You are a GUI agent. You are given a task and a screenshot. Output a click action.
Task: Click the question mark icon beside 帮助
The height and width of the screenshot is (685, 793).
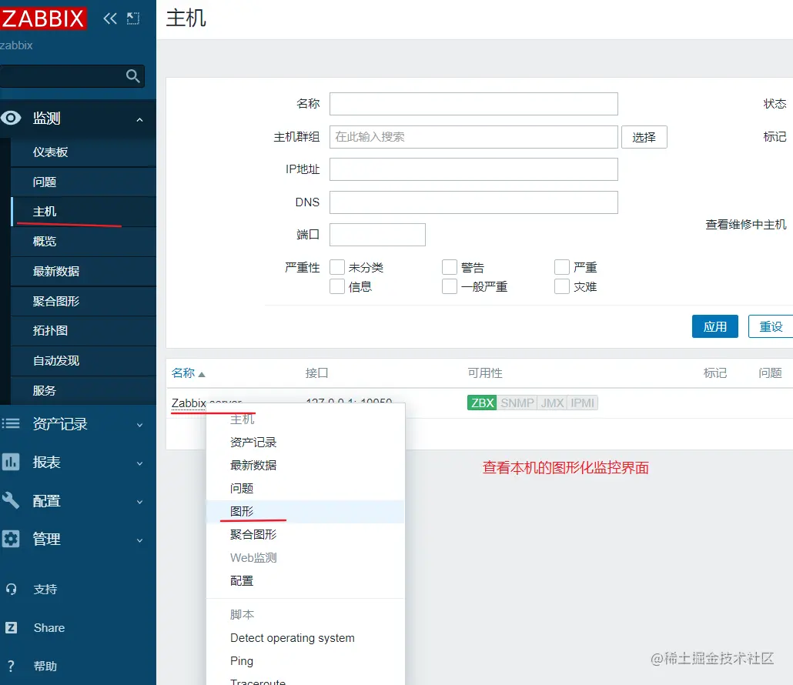[11, 666]
